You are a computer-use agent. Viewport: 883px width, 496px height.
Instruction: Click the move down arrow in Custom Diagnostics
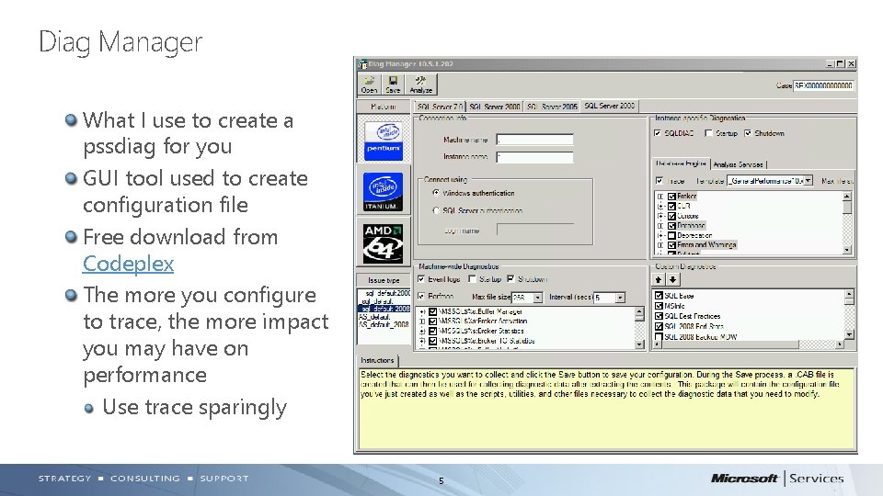(x=672, y=279)
